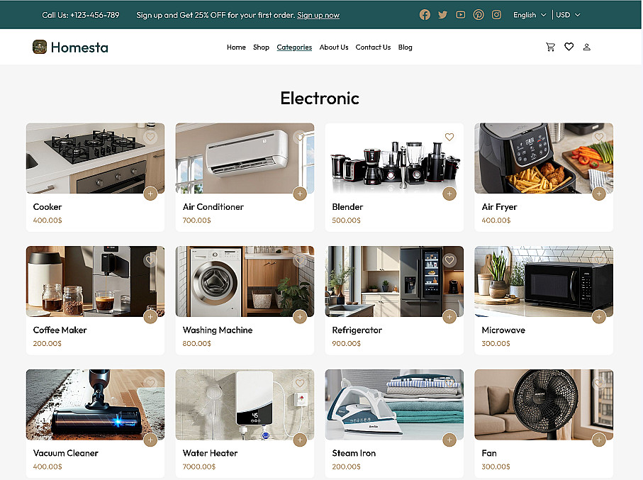The image size is (643, 480).
Task: Open the Cooker product title
Action: point(47,207)
